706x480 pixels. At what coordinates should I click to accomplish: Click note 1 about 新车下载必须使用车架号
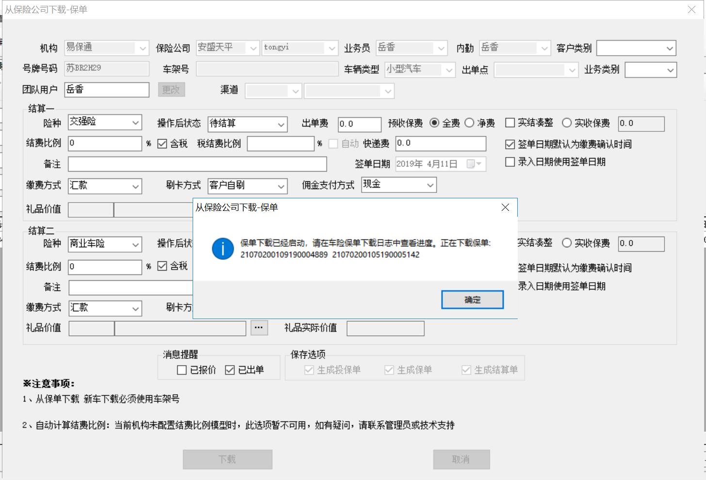coord(101,399)
